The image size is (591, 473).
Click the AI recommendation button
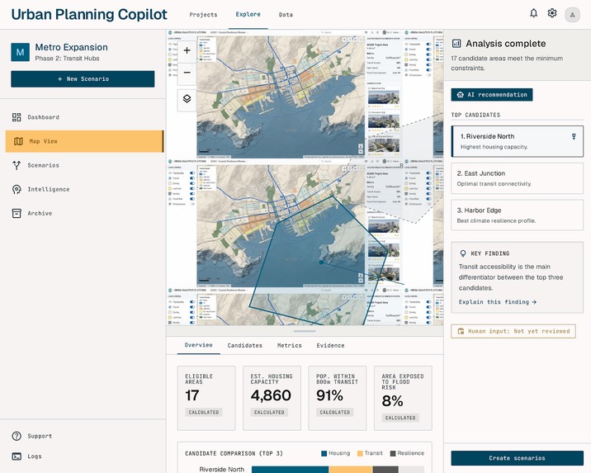click(x=492, y=95)
